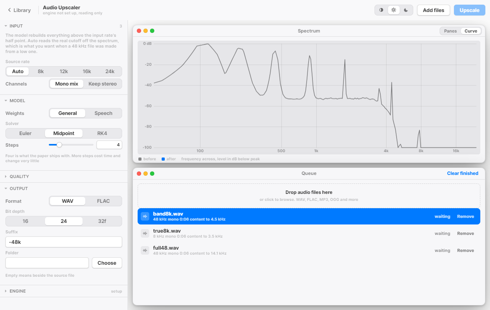Select the contrast theme icon
Screen dimensions: 490x310
381,10
